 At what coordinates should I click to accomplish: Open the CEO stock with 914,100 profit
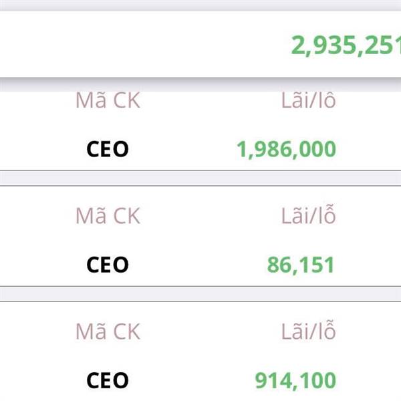point(108,381)
